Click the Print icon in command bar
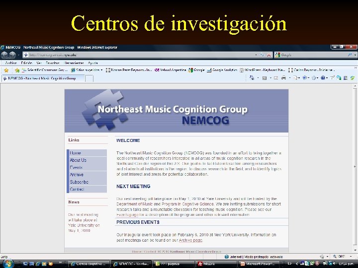Image resolution: width=358 pixels, height=268 pixels. point(283,78)
